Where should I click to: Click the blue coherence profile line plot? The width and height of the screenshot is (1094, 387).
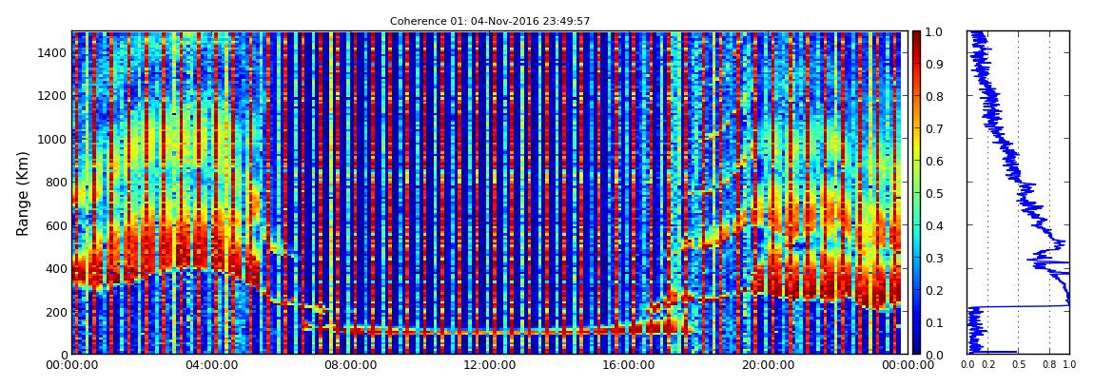[x=1018, y=192]
